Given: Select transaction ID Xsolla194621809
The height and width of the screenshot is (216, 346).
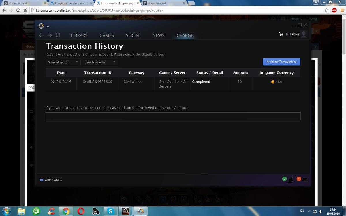Looking at the screenshot, I should click(97, 82).
